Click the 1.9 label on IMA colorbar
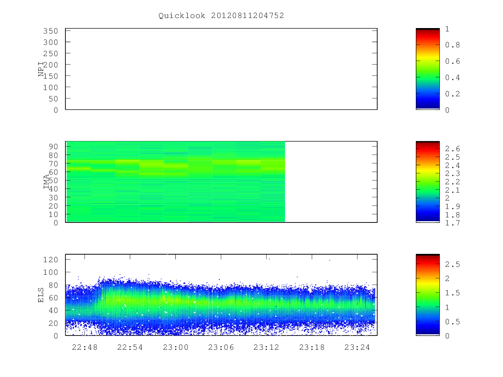The image size is (503, 377). click(x=452, y=207)
